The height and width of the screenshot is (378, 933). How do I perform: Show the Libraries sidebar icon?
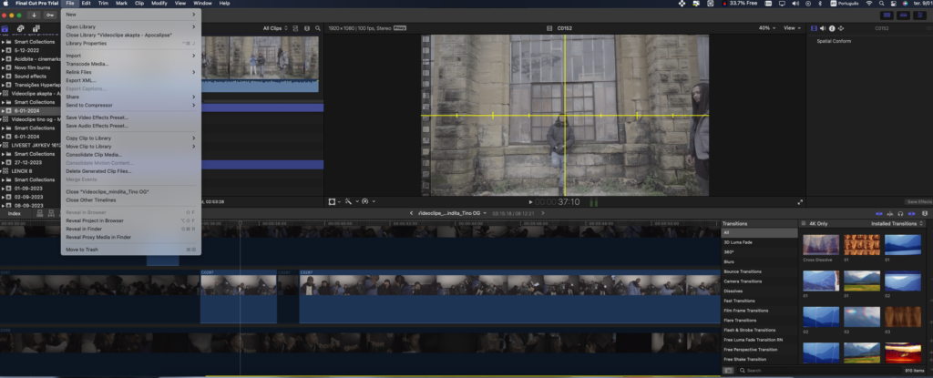(x=5, y=28)
